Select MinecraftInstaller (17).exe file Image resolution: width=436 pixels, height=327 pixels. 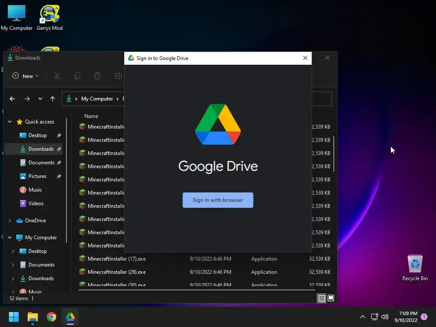coord(117,258)
